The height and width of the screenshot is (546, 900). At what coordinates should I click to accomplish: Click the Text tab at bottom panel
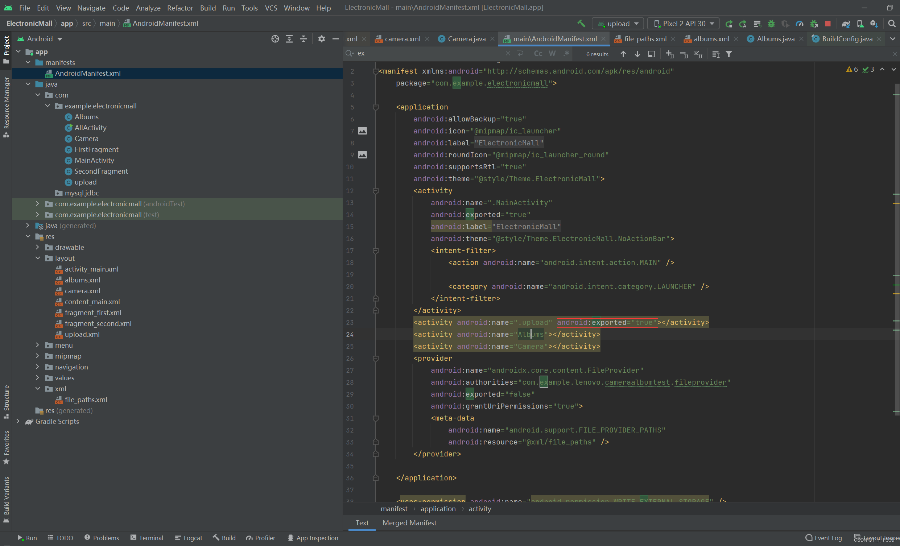362,522
